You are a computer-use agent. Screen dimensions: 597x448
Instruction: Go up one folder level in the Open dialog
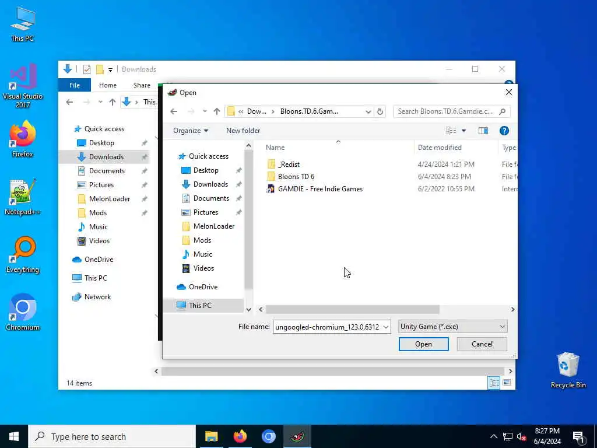pyautogui.click(x=217, y=111)
